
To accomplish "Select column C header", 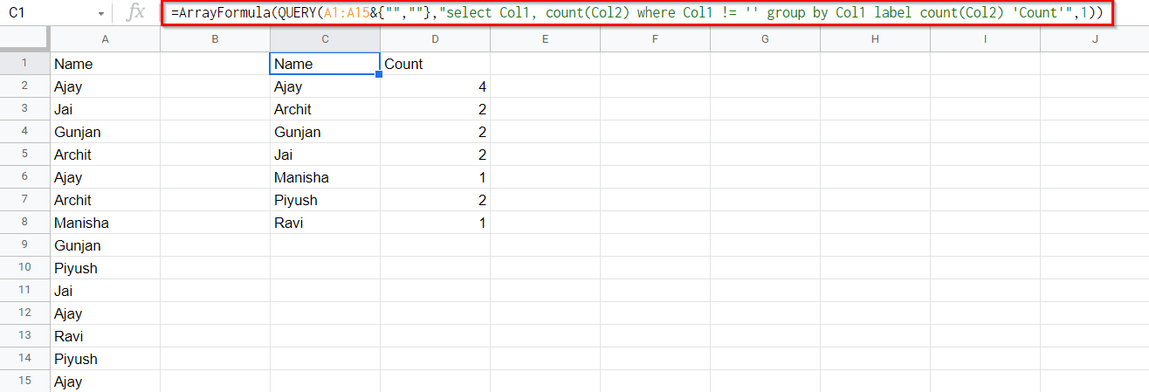I will point(325,39).
